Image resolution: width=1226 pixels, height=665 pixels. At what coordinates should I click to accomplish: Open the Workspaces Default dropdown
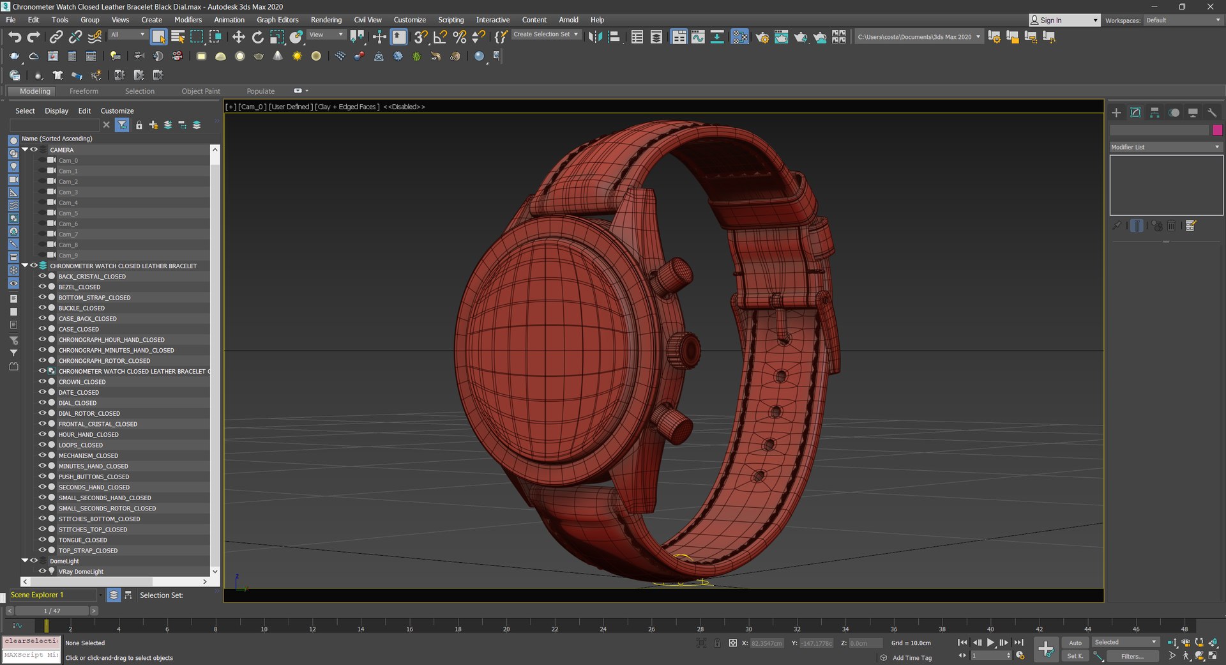coord(1183,20)
